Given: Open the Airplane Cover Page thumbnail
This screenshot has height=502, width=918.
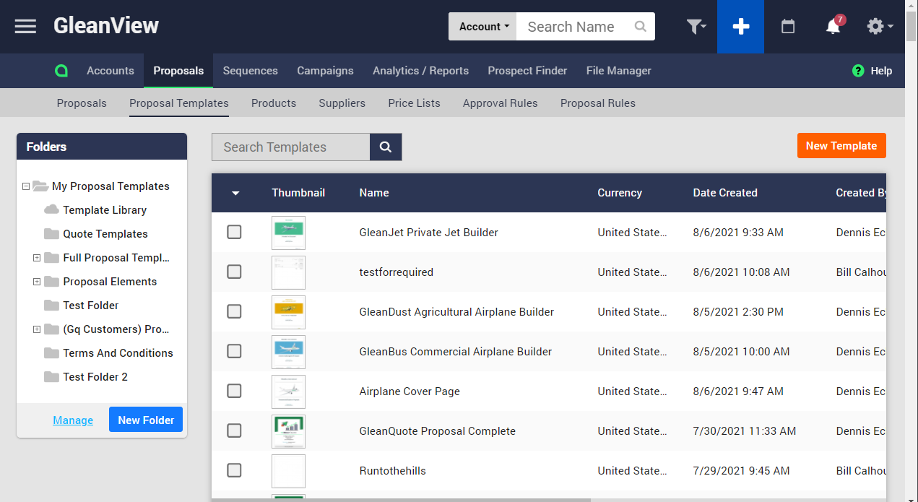Looking at the screenshot, I should [x=288, y=391].
